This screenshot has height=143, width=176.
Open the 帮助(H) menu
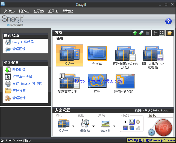tap(68, 11)
